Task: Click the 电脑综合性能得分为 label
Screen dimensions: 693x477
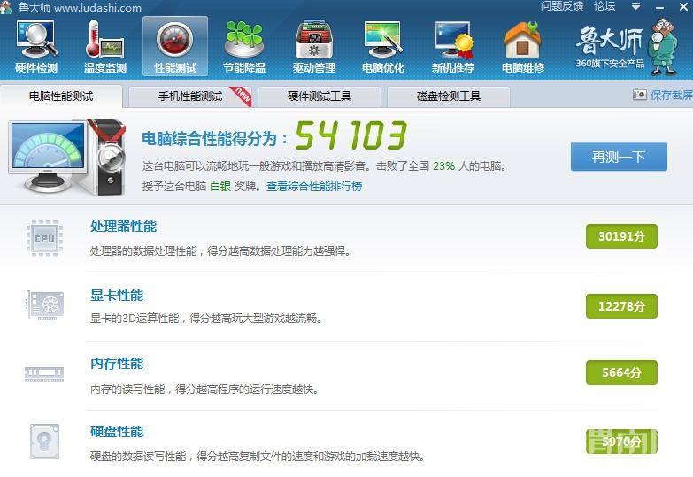Action: tap(214, 138)
